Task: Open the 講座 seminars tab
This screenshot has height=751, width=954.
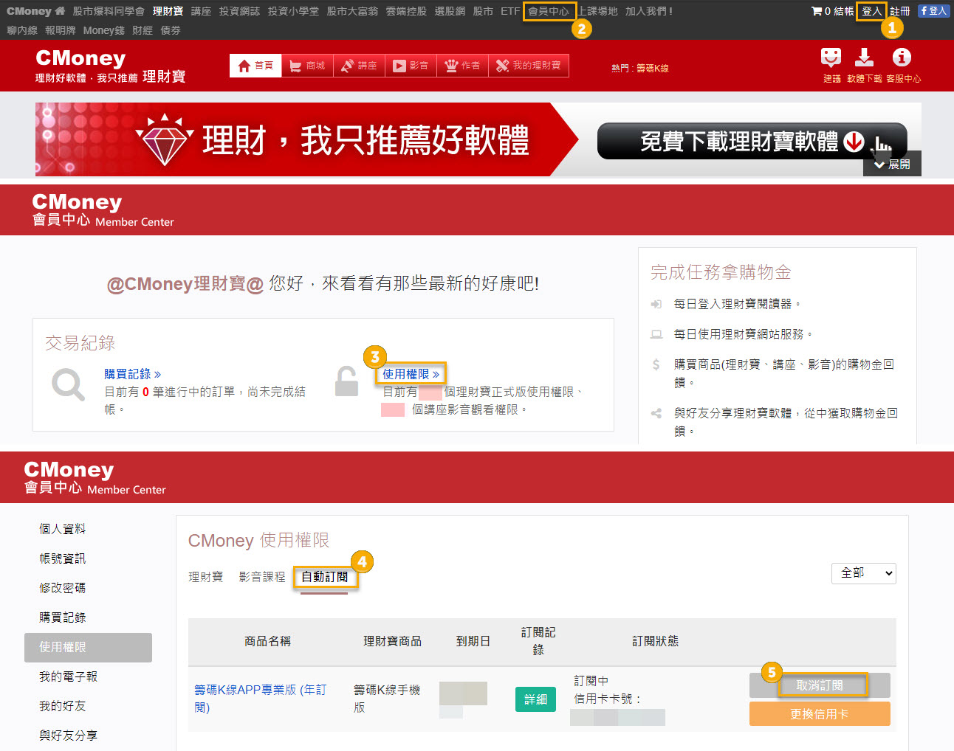Action: [359, 66]
